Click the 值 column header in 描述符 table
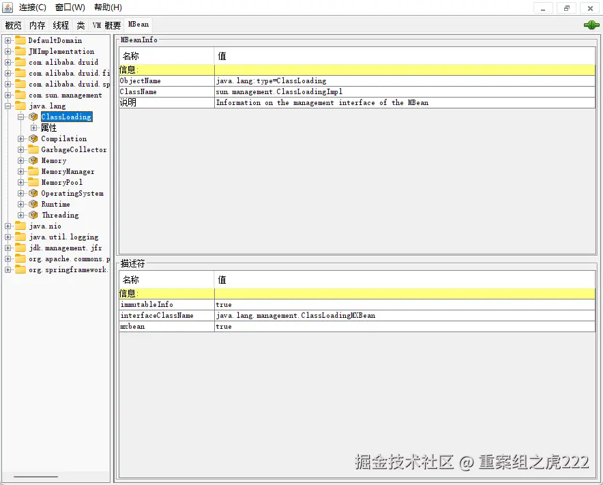This screenshot has height=485, width=603. [405, 280]
